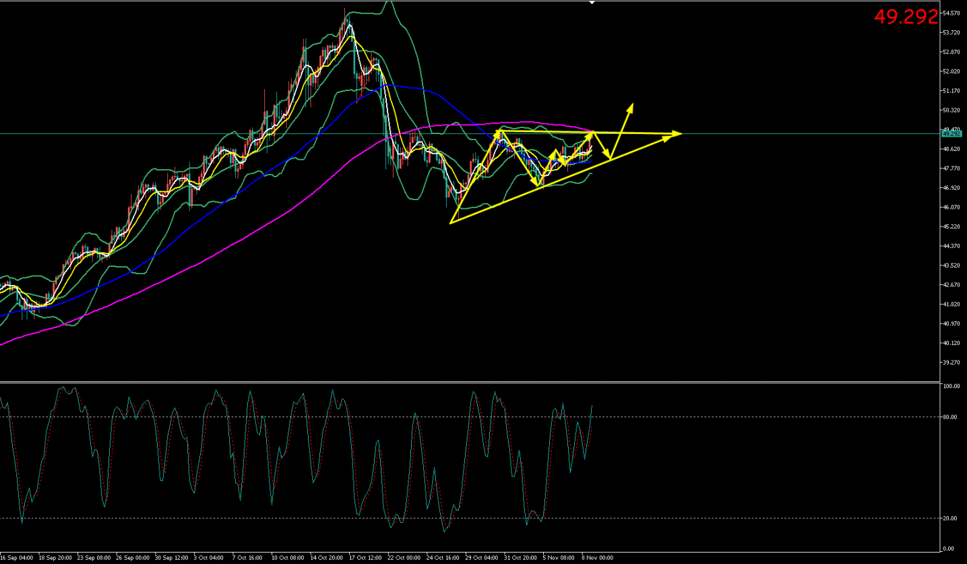Image resolution: width=967 pixels, height=564 pixels.
Task: Select the upward yellow breakout arrow's tip
Action: [631, 104]
